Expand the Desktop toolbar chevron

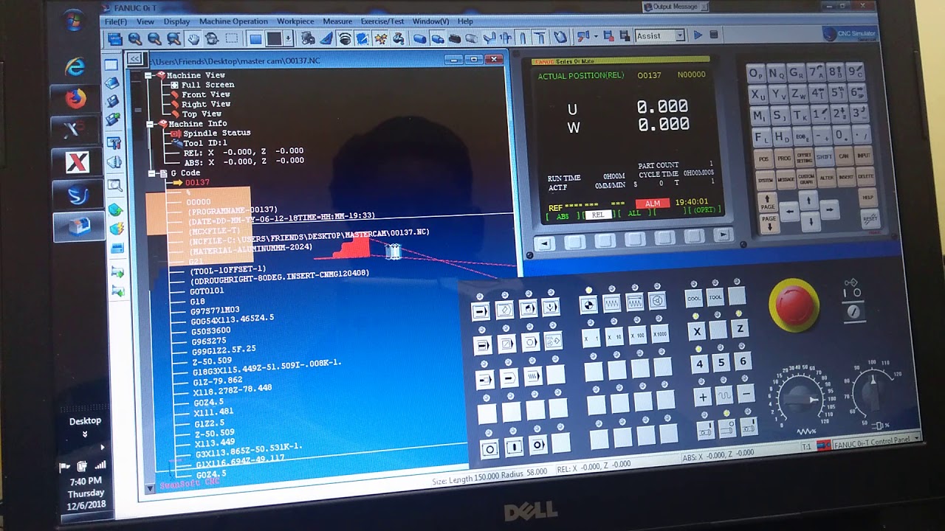(x=85, y=434)
